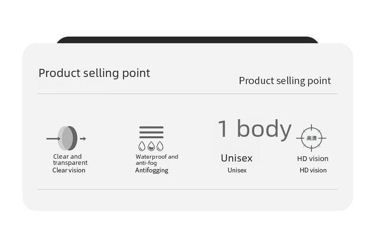The image size is (375, 228).
Task: Click the lower "HD vision" caption
Action: [x=313, y=170]
